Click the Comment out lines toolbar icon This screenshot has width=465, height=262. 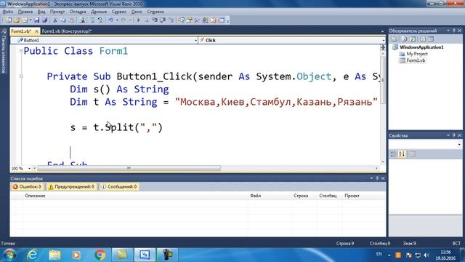click(x=92, y=20)
